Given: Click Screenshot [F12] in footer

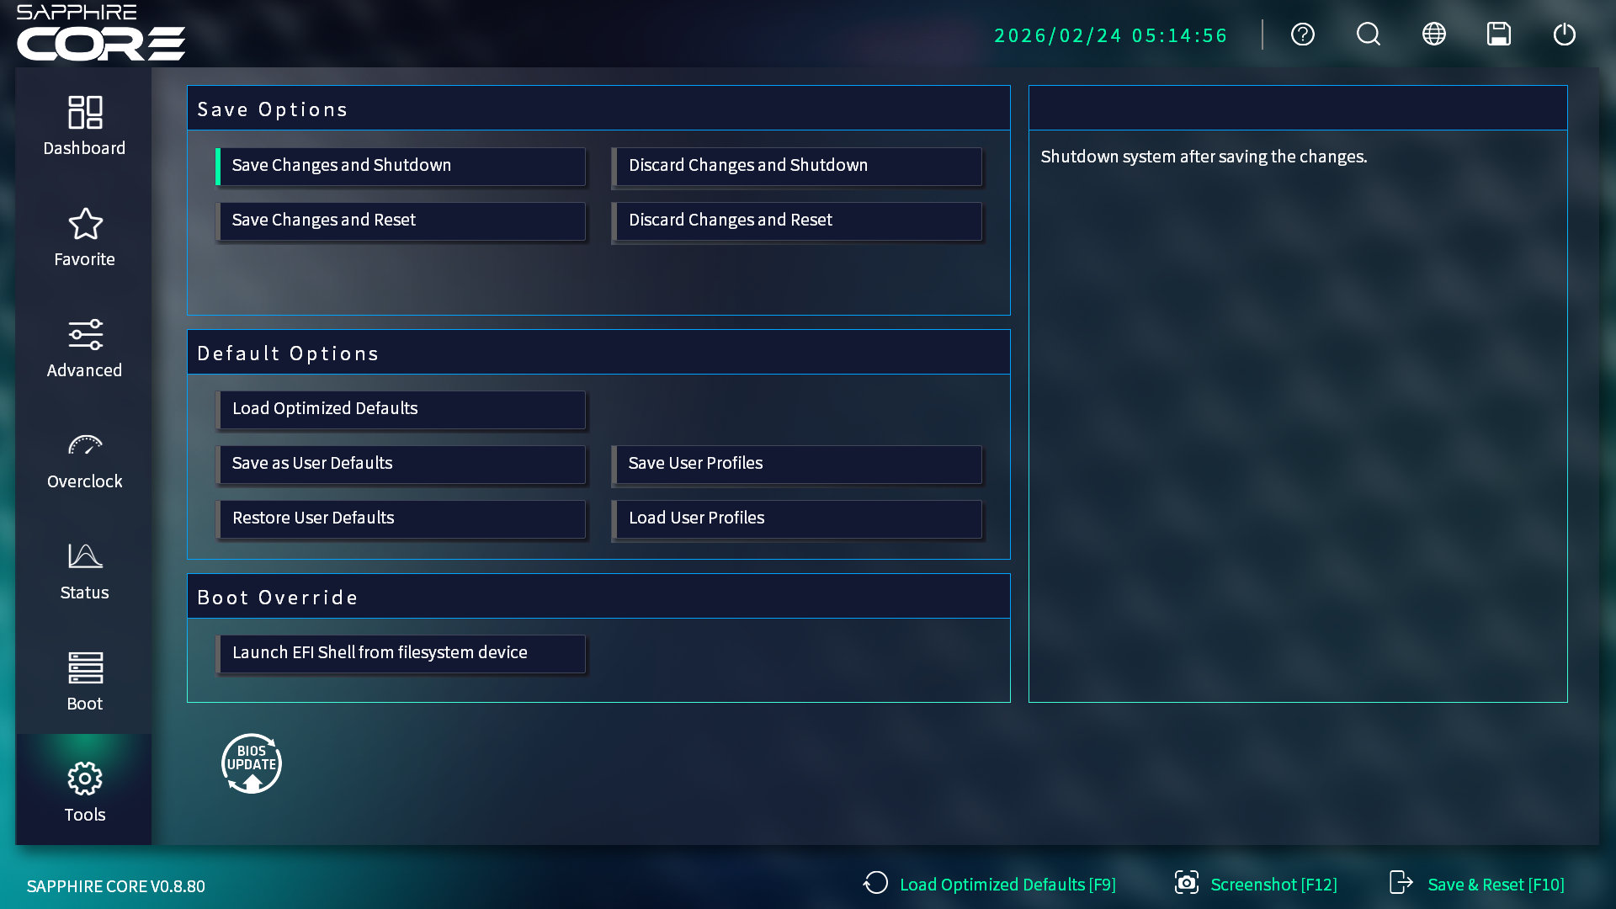Looking at the screenshot, I should click(1256, 884).
